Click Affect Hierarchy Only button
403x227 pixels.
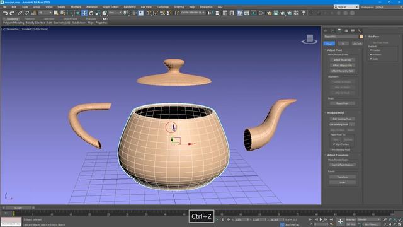[343, 71]
